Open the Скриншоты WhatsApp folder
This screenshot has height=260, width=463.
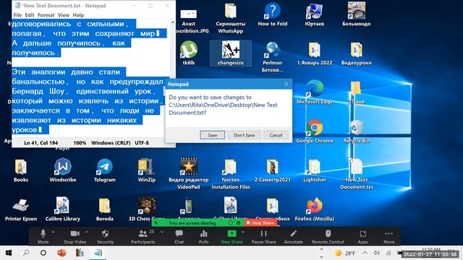click(230, 18)
